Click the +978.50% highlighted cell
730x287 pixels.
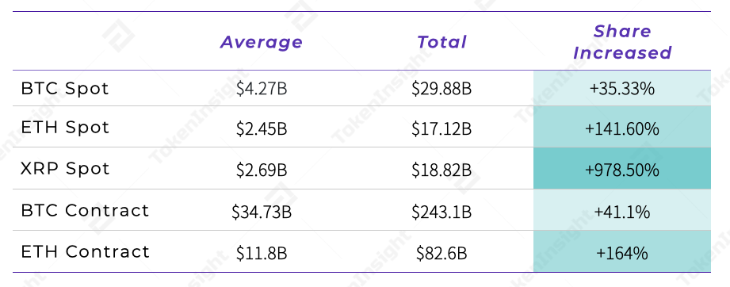point(622,169)
